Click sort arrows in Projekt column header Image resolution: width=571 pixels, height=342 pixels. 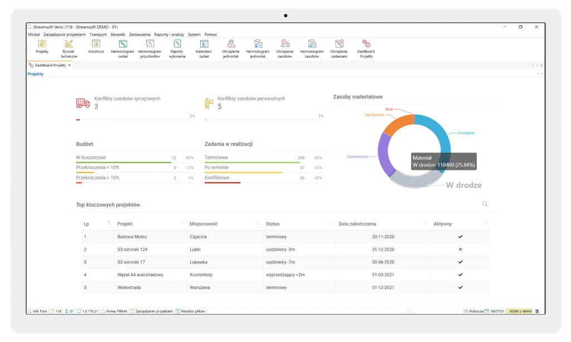click(x=182, y=223)
